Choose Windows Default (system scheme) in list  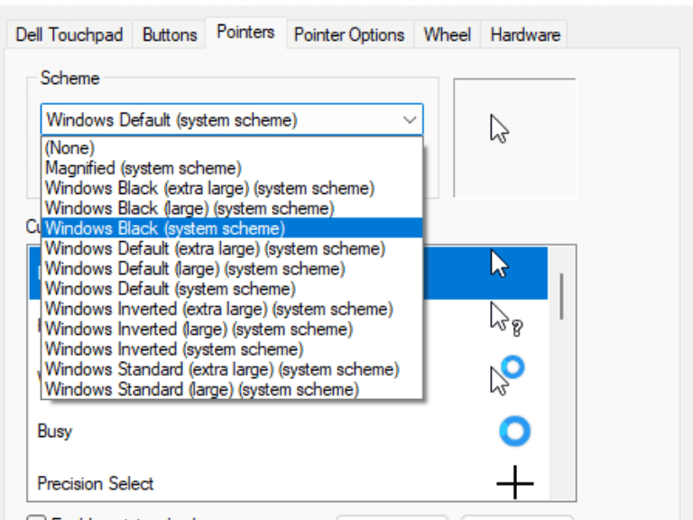click(x=232, y=289)
